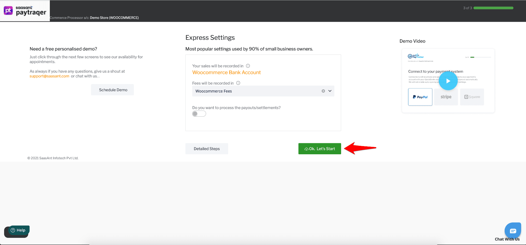Play the demo video

(x=448, y=81)
